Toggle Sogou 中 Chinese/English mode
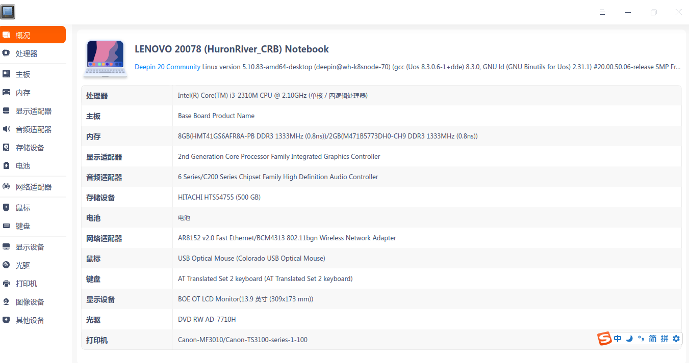 click(x=618, y=339)
